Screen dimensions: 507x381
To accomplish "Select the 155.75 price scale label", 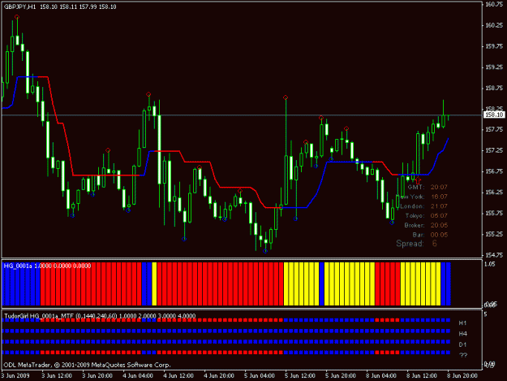I will tap(494, 214).
